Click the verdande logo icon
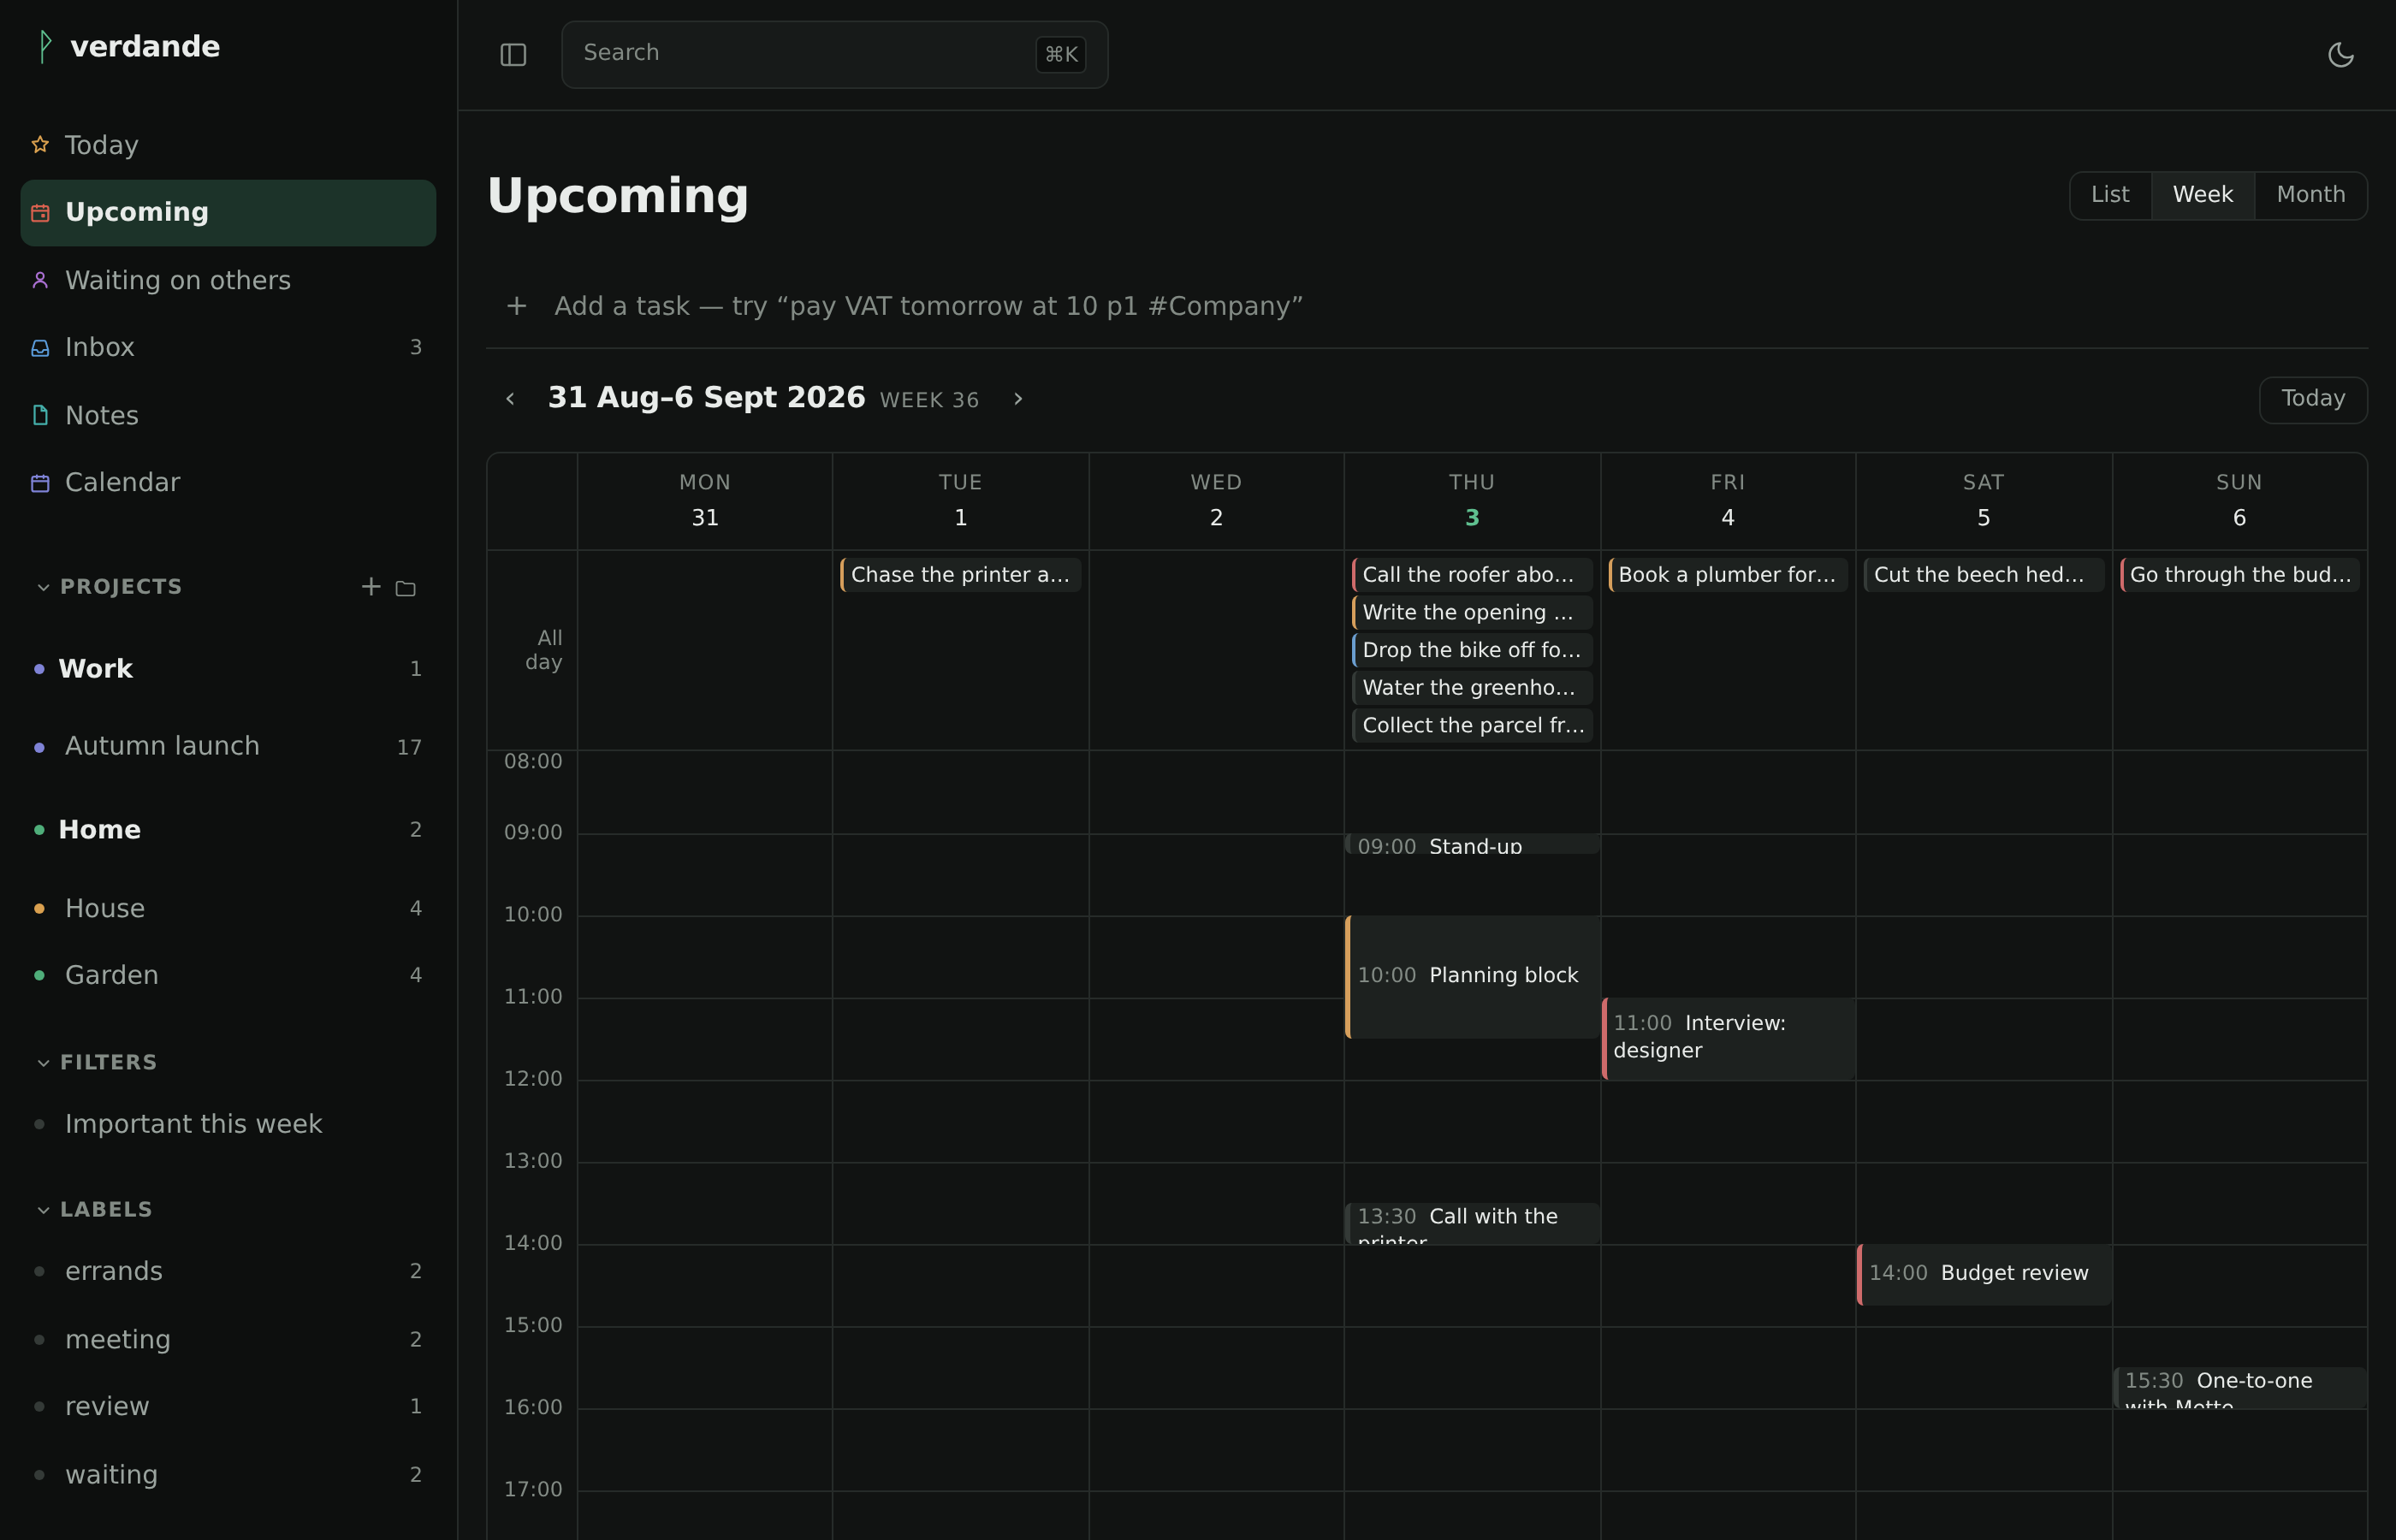This screenshot has height=1540, width=2396. coord(45,46)
